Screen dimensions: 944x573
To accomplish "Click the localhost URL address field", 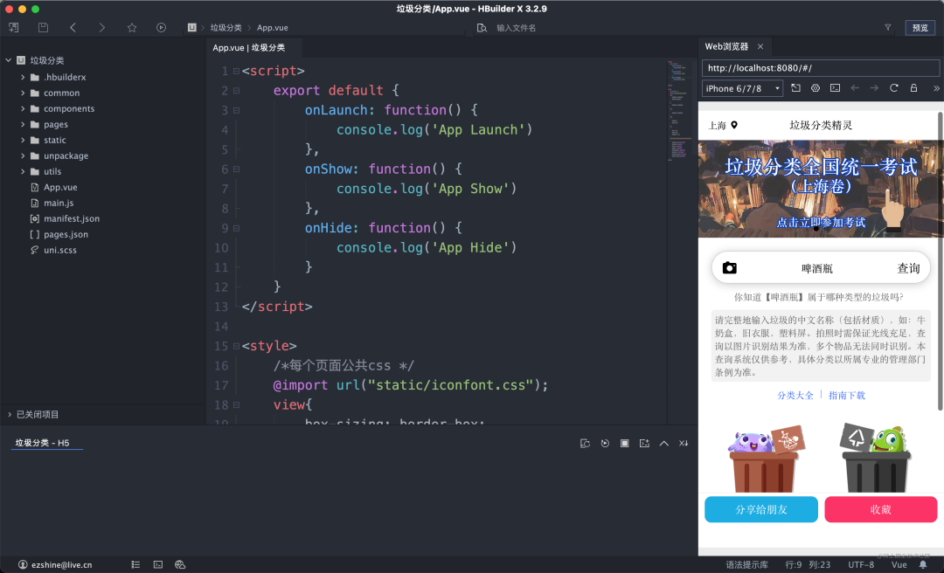I will point(821,68).
